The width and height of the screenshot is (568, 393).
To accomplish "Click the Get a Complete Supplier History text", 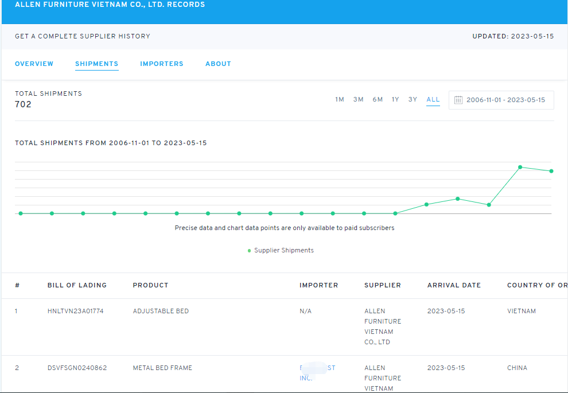I will click(x=83, y=36).
